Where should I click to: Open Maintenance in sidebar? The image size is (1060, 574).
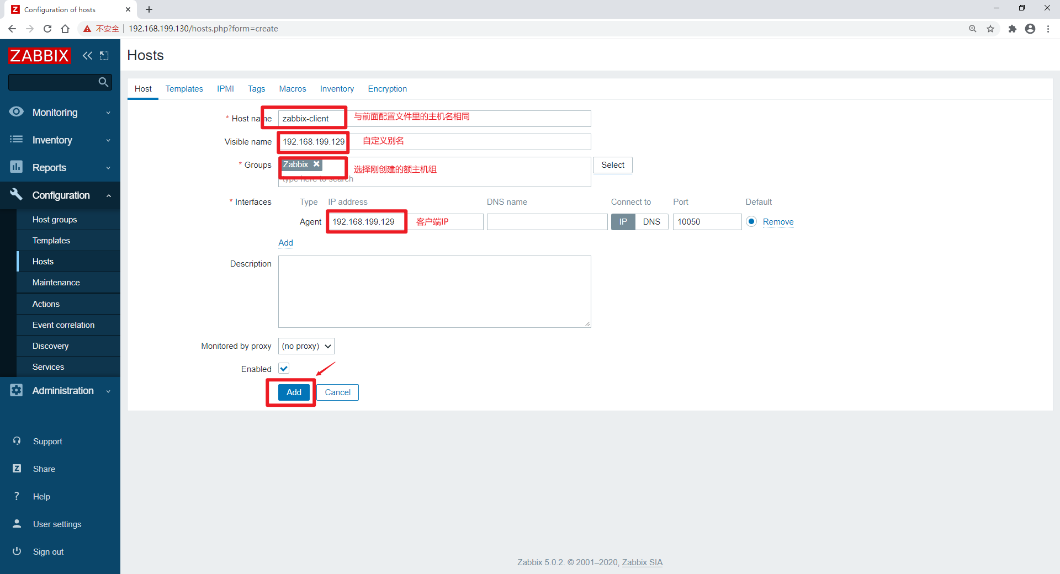tap(68, 282)
